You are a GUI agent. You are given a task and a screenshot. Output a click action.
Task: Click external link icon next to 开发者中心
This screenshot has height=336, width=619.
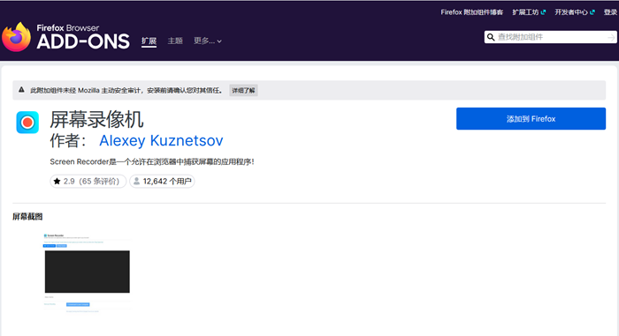592,12
